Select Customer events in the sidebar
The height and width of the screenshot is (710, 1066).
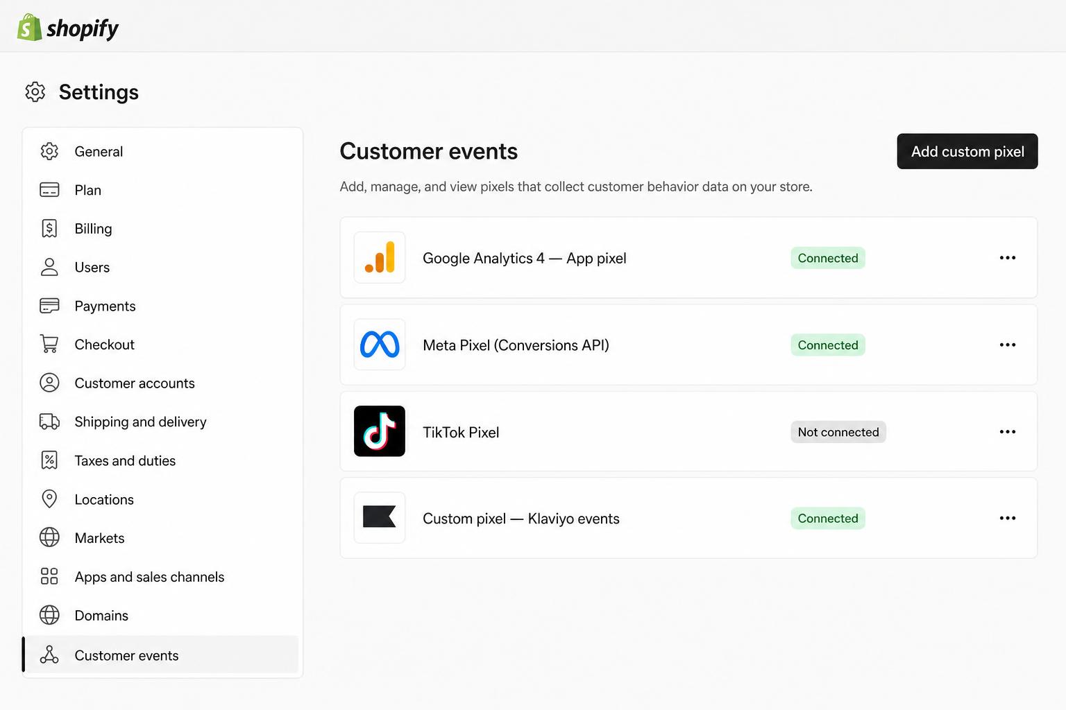click(x=161, y=655)
